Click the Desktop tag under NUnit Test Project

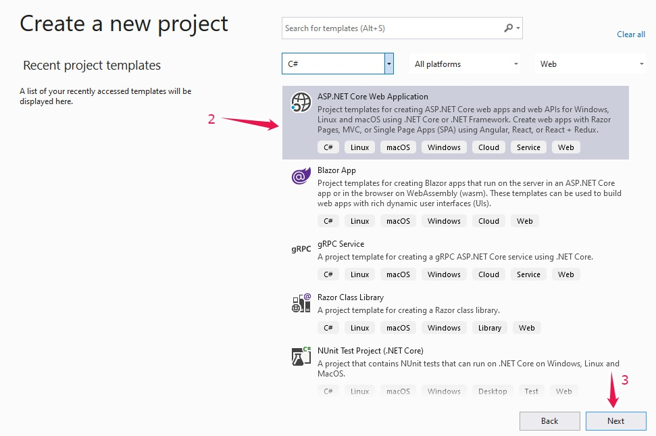[x=493, y=391]
